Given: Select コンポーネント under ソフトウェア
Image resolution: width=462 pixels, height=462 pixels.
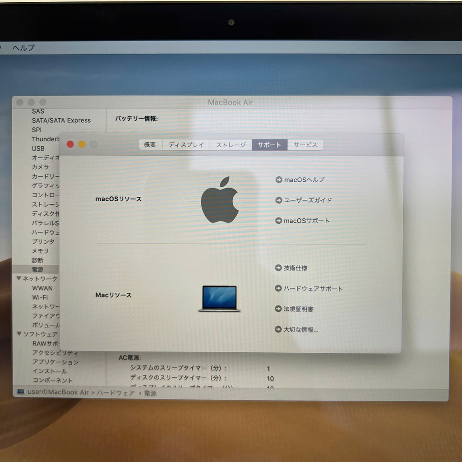Looking at the screenshot, I should point(52,380).
